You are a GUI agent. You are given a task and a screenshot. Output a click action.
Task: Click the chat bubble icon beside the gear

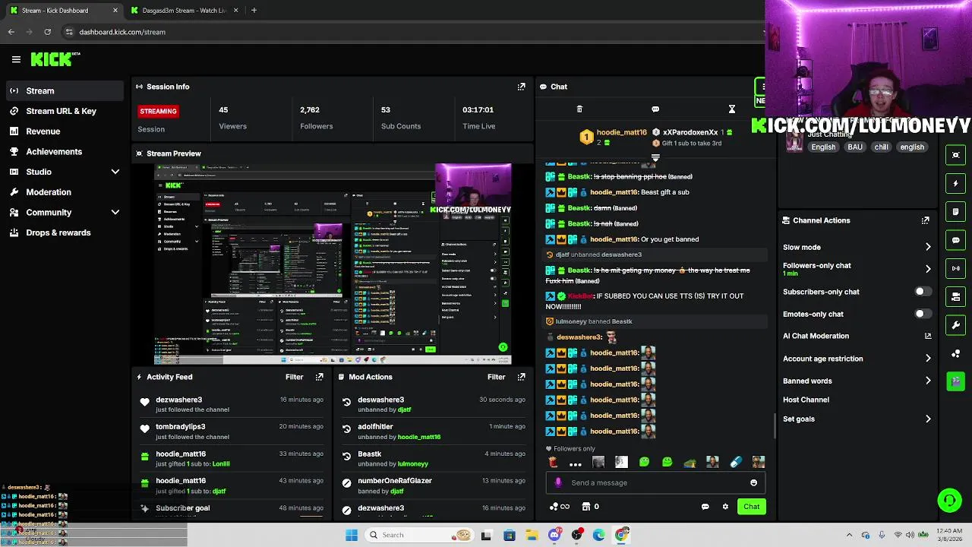(x=705, y=507)
